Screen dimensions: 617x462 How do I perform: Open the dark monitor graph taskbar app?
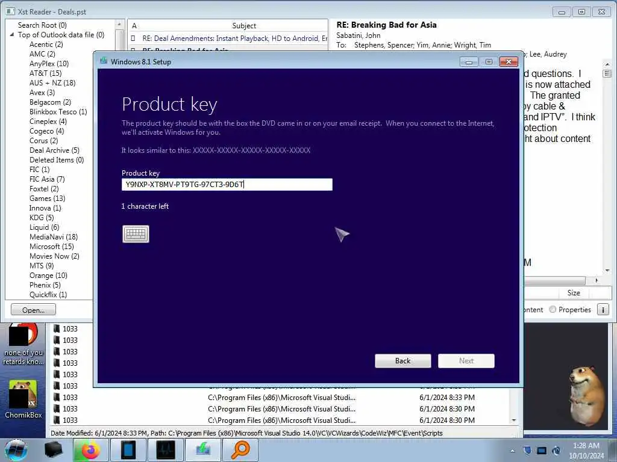(x=166, y=450)
